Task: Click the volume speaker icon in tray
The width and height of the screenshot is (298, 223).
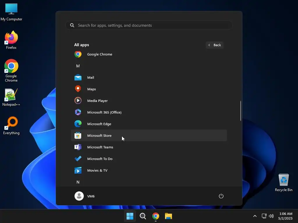Action: (271, 216)
